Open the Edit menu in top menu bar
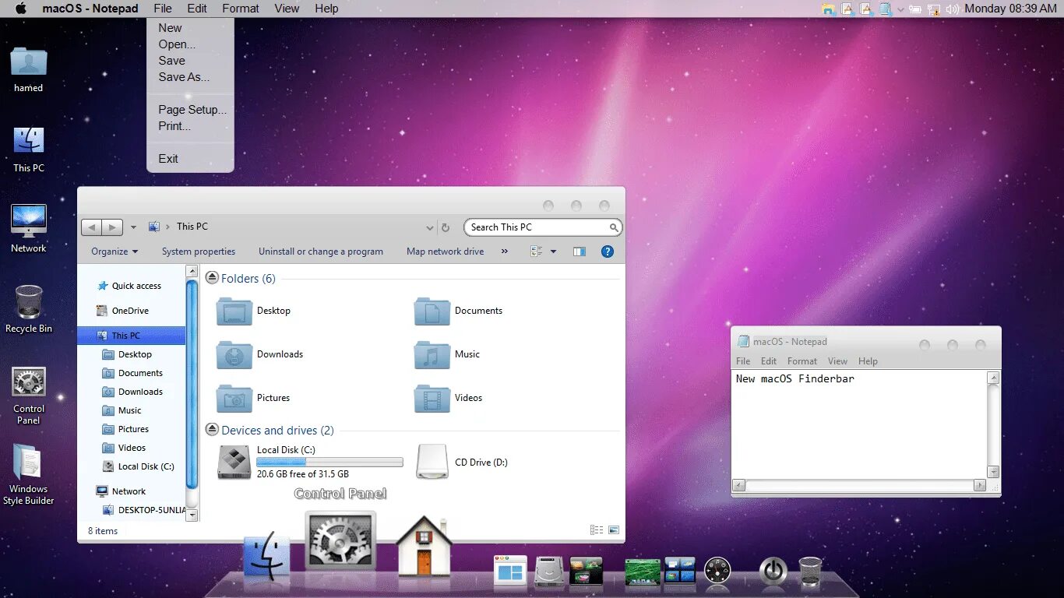This screenshot has height=598, width=1064. pos(197,9)
